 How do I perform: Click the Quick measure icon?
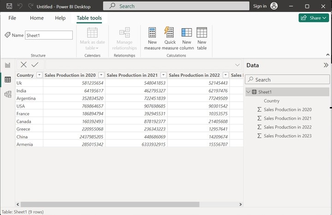(170, 33)
